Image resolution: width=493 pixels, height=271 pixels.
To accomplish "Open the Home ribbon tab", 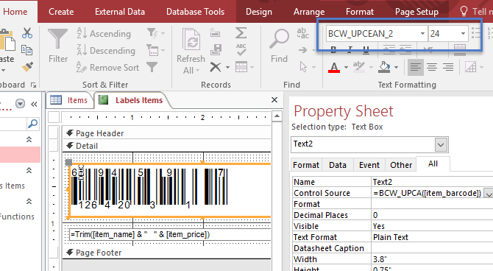I will [15, 12].
